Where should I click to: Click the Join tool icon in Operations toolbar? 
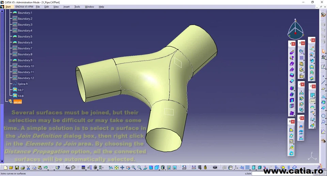coord(312,95)
